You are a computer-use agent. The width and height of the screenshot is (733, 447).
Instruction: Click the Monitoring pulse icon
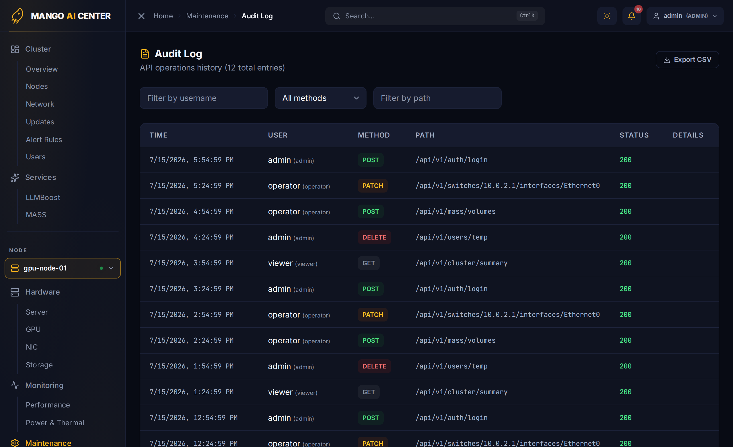click(x=15, y=385)
